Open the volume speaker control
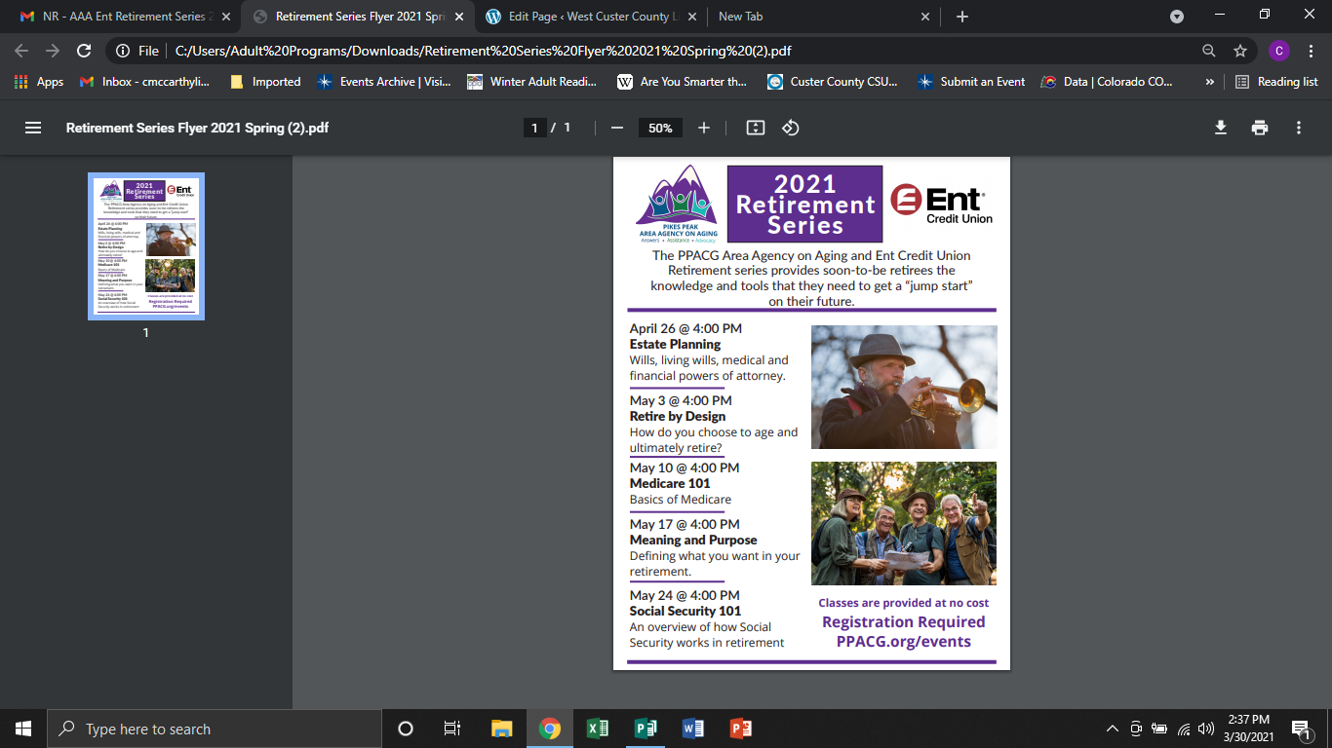This screenshot has width=1332, height=748. [1206, 729]
